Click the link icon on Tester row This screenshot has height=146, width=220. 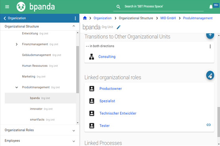pos(209,125)
